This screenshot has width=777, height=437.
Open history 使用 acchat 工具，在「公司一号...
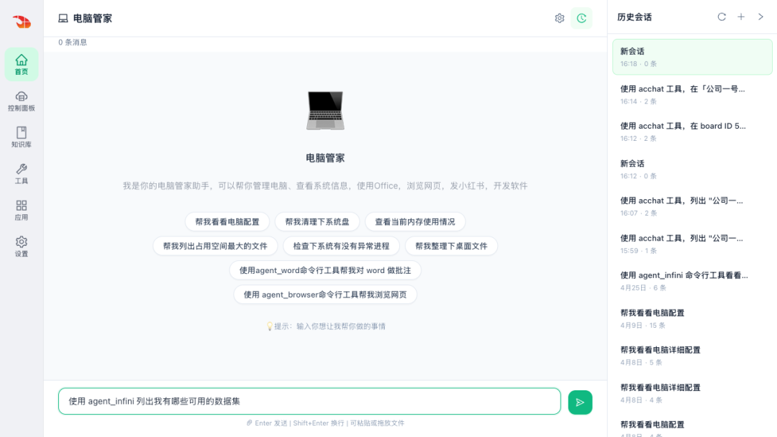pyautogui.click(x=692, y=95)
